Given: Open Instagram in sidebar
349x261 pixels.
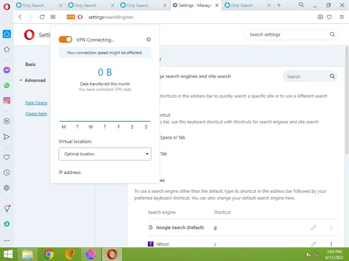Looking at the screenshot, I should click(x=7, y=101).
